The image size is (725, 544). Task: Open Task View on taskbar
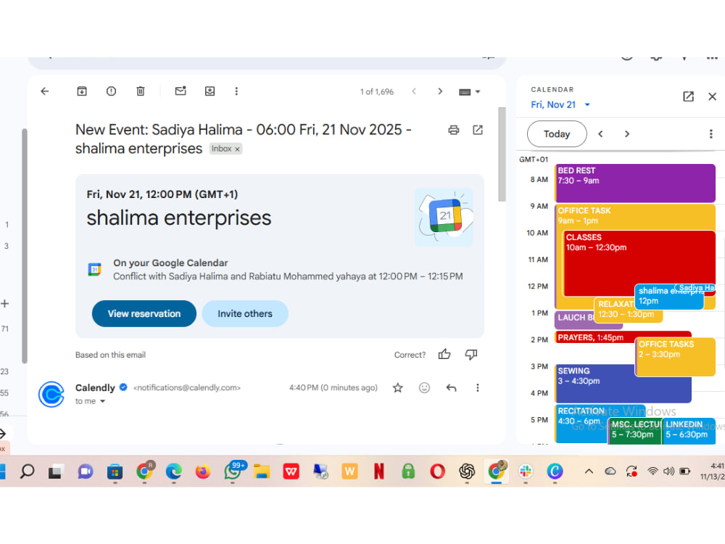56,471
